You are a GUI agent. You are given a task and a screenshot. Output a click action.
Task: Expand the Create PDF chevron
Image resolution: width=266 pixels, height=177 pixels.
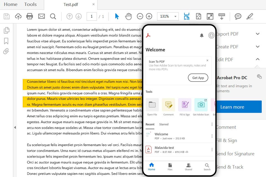[x=257, y=46]
